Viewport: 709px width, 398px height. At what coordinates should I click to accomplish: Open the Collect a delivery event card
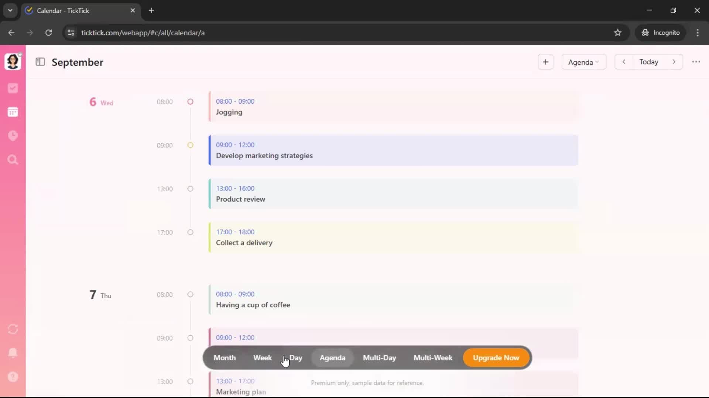pyautogui.click(x=393, y=237)
